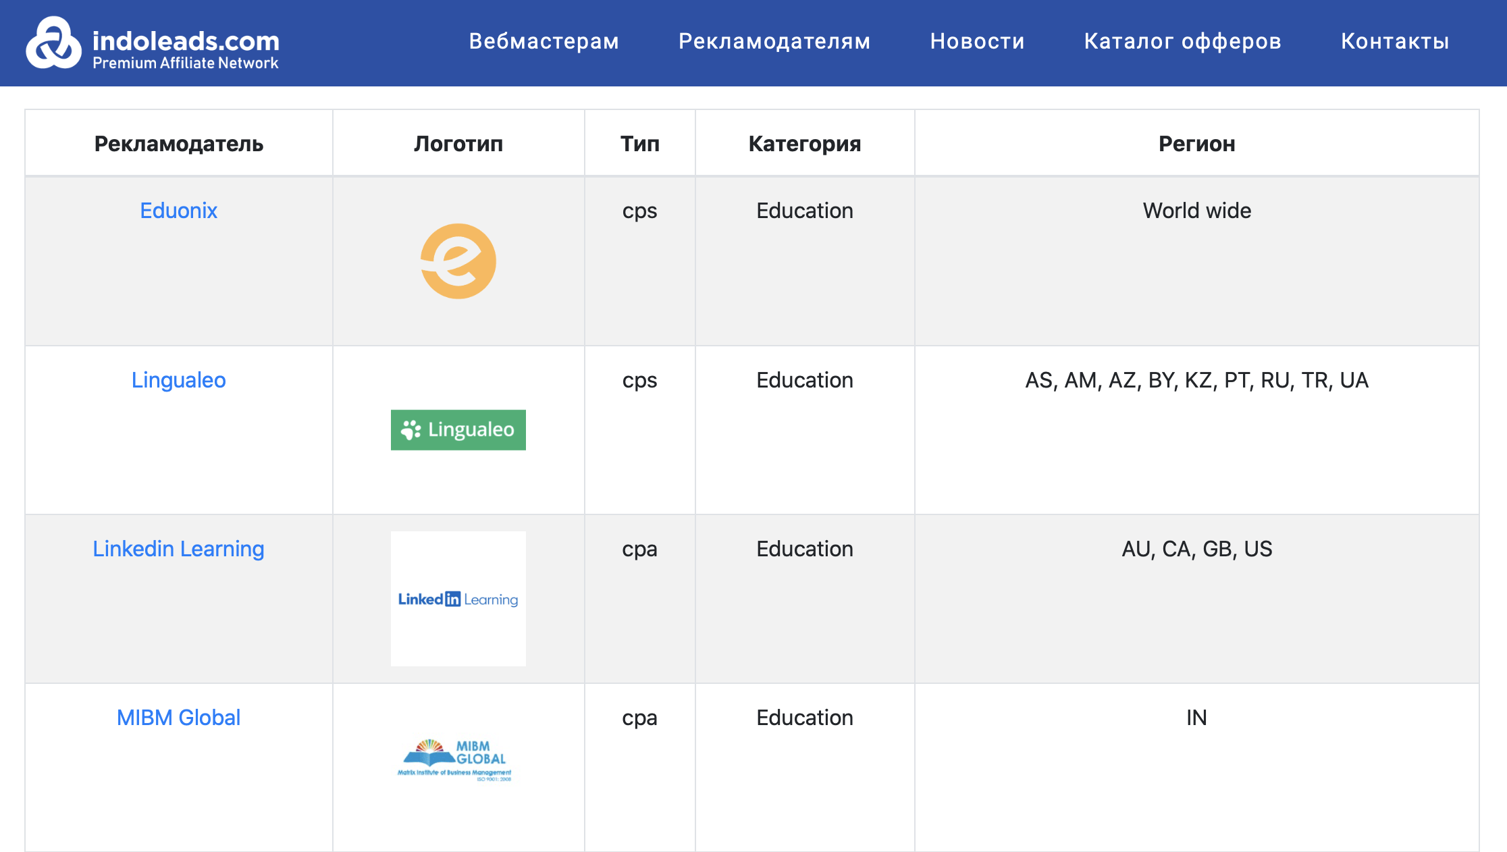Click the indoleads.com site title

pyautogui.click(x=186, y=41)
